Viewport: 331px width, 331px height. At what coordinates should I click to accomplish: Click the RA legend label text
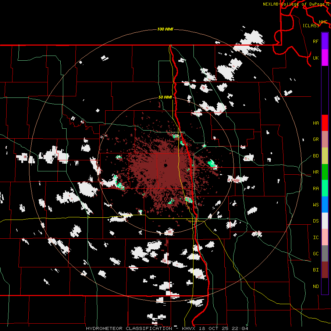316,189
